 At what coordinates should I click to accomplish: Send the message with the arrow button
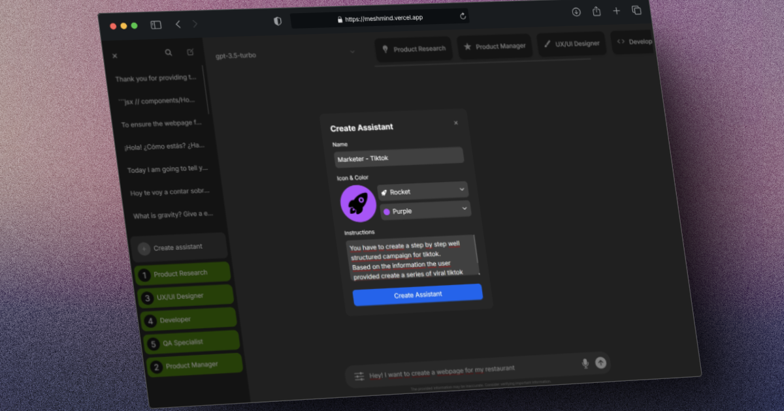600,362
